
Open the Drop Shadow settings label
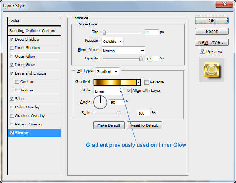[27, 39]
